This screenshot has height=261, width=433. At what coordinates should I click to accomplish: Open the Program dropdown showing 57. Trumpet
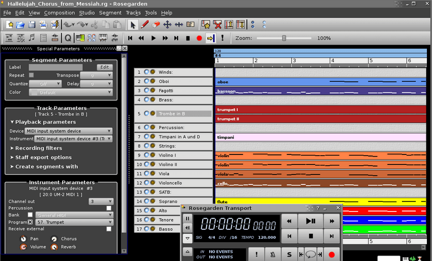74,222
